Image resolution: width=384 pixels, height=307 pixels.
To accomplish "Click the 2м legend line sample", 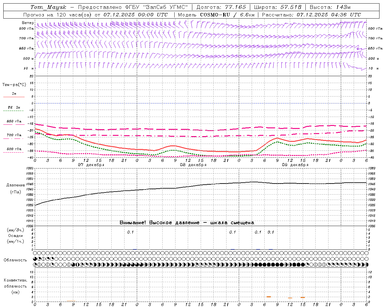I will (x=14, y=97).
